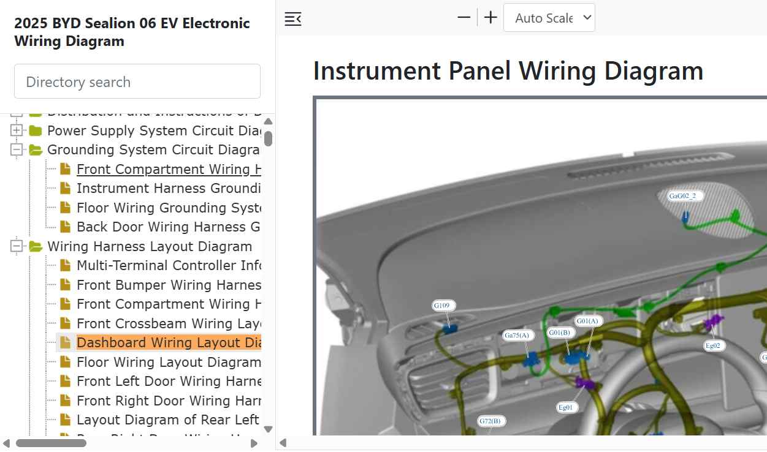The width and height of the screenshot is (767, 452).
Task: Open Front Compartment Wiring layout item under Wiring Harness Layout
Action: 169,304
